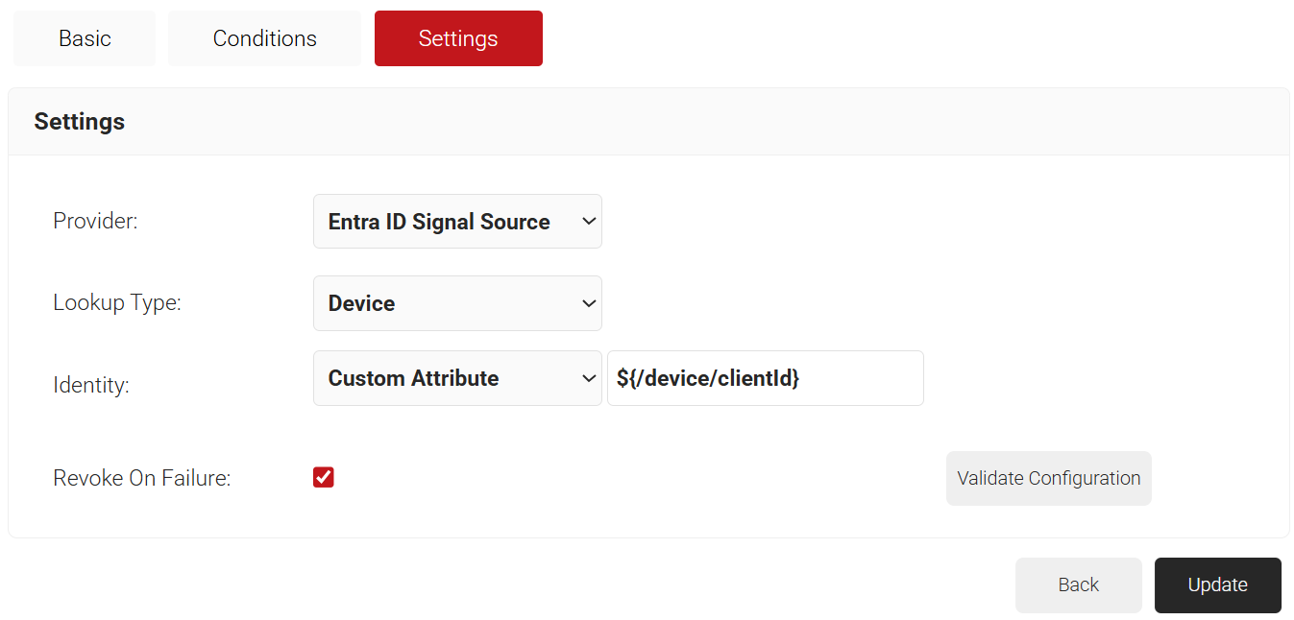Place cursor in the Identity expression field
This screenshot has width=1294, height=620.
[860, 378]
